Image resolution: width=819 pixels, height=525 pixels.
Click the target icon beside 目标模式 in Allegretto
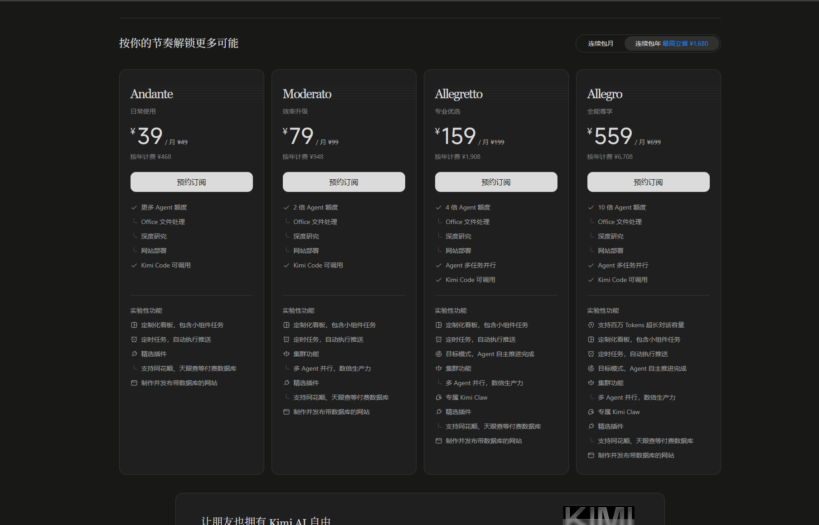click(439, 354)
